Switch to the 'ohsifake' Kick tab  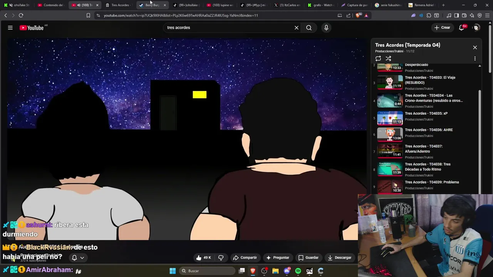(x=17, y=5)
